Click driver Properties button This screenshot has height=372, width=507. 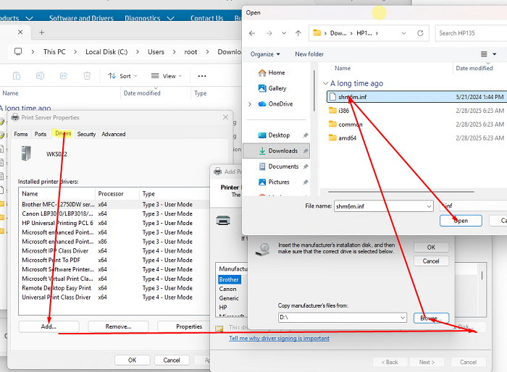tap(184, 326)
